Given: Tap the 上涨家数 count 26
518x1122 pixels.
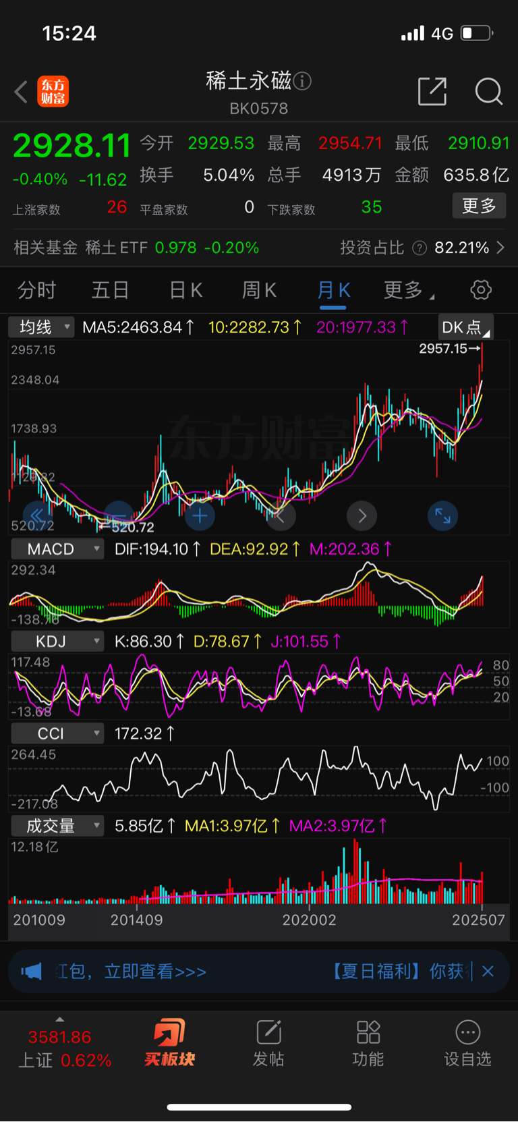Looking at the screenshot, I should click(x=117, y=207).
